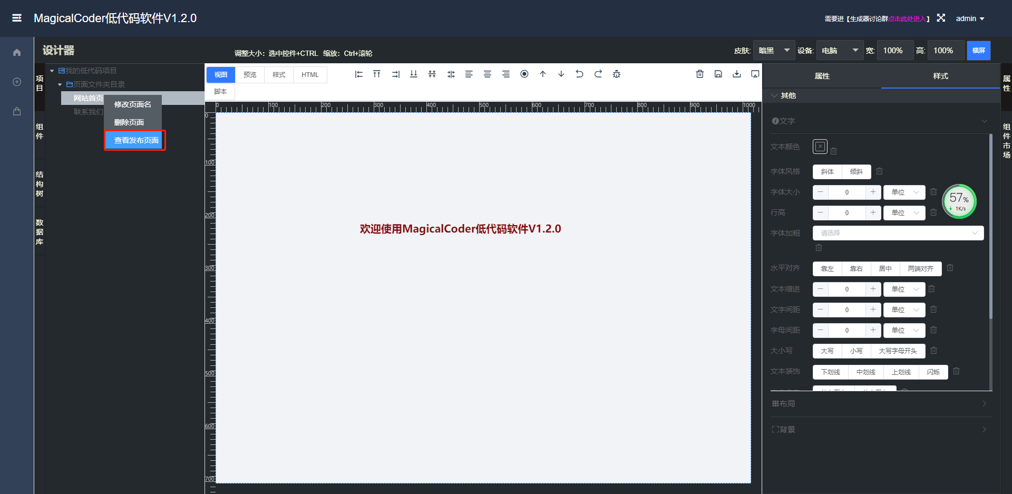
Task: Open the debug (bug) icon in the toolbar
Action: coord(616,74)
